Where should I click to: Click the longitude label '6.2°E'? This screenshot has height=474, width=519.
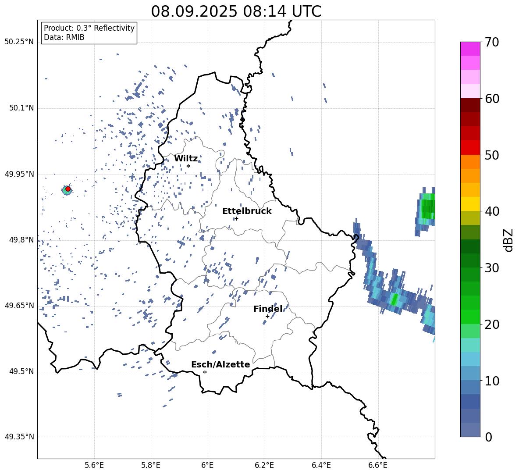pyautogui.click(x=264, y=465)
